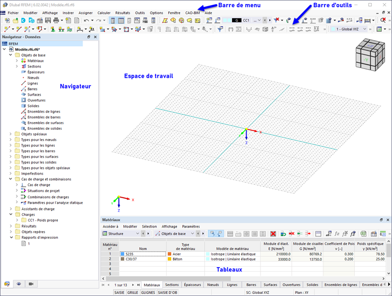Toggle SAISIE D'OB object snap in status bar
This screenshot has height=296, width=392.
point(168,292)
